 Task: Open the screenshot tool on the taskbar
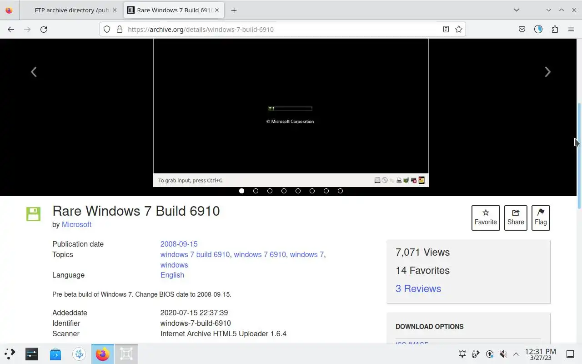tap(126, 354)
